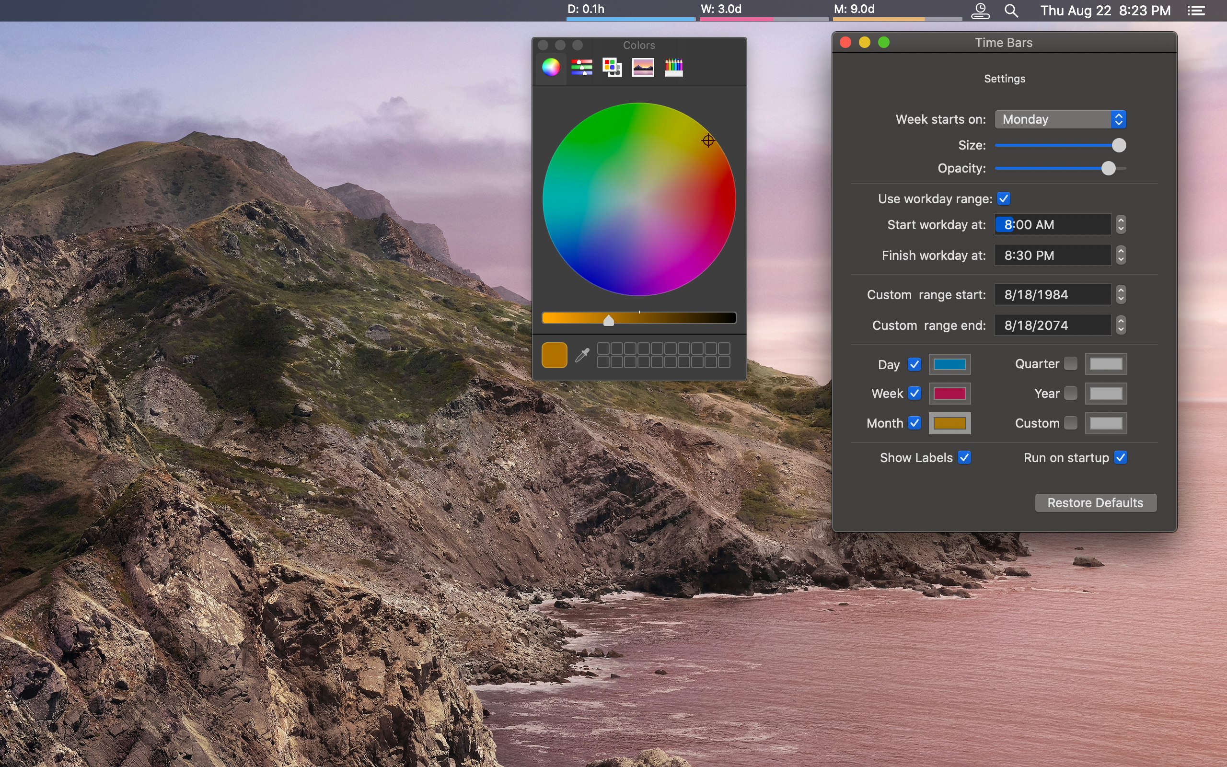Image resolution: width=1227 pixels, height=767 pixels.
Task: Click the Finish workday time field
Action: (1052, 255)
